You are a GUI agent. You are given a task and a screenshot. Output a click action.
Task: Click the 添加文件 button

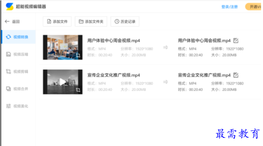[x=57, y=21]
